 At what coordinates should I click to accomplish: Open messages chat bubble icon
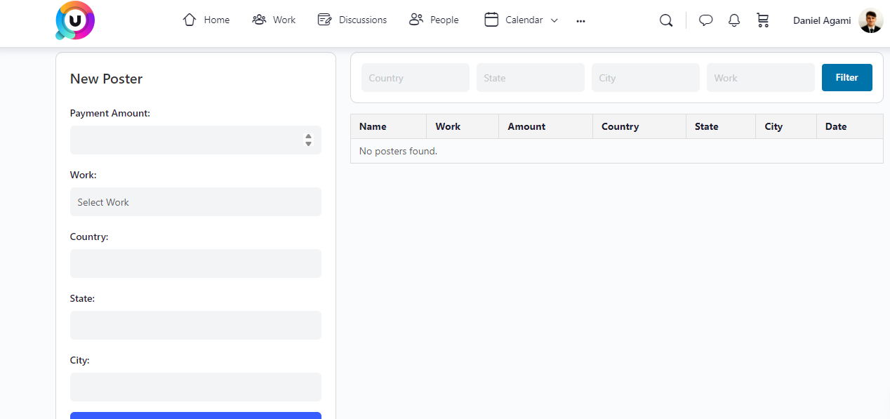tap(706, 20)
